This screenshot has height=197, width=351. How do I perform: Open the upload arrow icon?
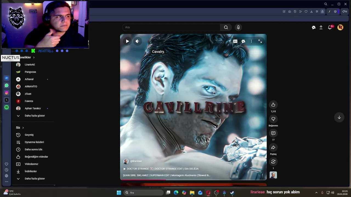(x=321, y=27)
